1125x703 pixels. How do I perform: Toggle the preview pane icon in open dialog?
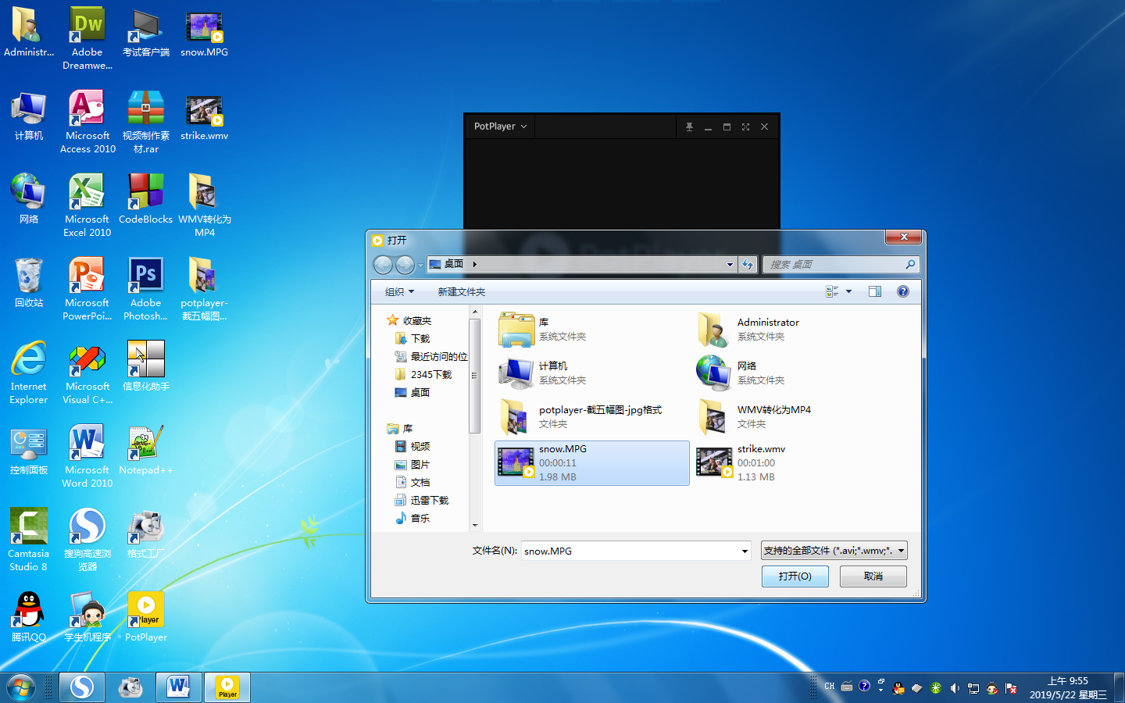(875, 291)
